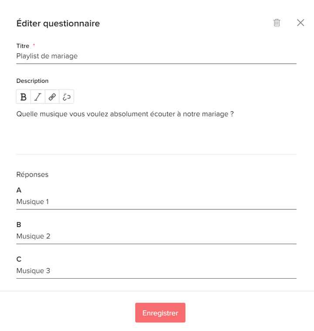The width and height of the screenshot is (314, 331).
Task: Toggle italic formatting in description toolbar
Action: [x=38, y=97]
